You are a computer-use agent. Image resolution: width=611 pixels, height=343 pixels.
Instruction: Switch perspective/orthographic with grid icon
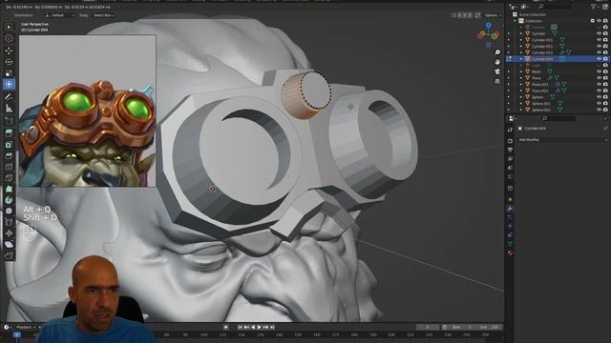497,81
